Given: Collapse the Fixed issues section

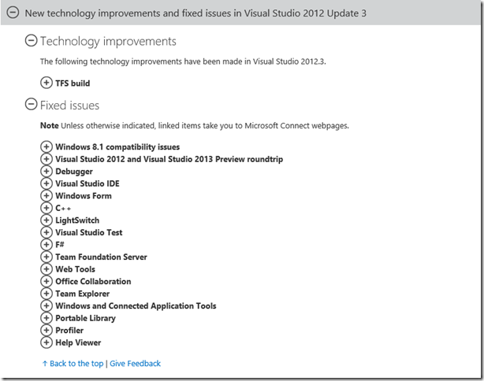Looking at the screenshot, I should coord(31,105).
